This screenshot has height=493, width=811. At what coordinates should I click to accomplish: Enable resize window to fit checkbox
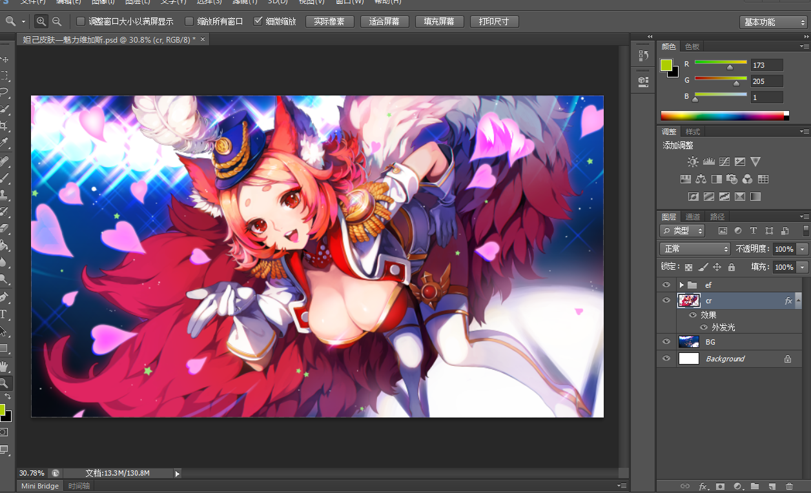pos(81,21)
